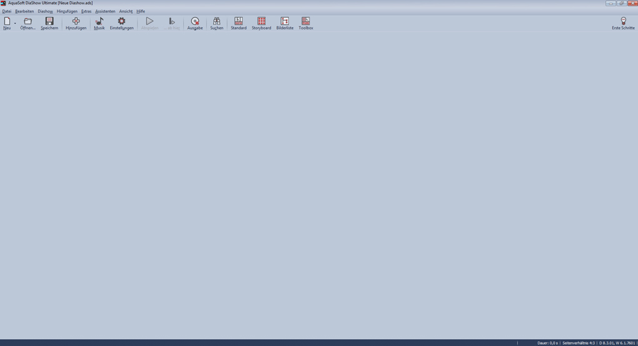Add music with the Musik icon

[99, 22]
